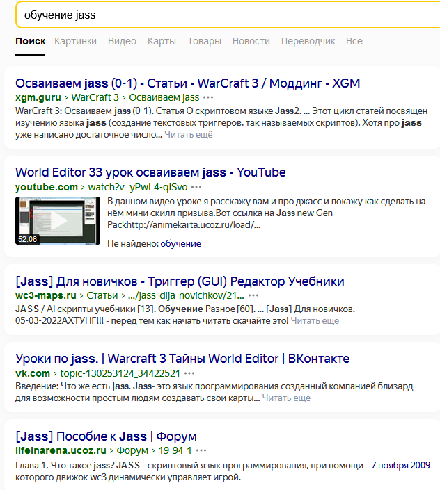Go to the Карты tab
This screenshot has width=440, height=490.
pyautogui.click(x=162, y=41)
